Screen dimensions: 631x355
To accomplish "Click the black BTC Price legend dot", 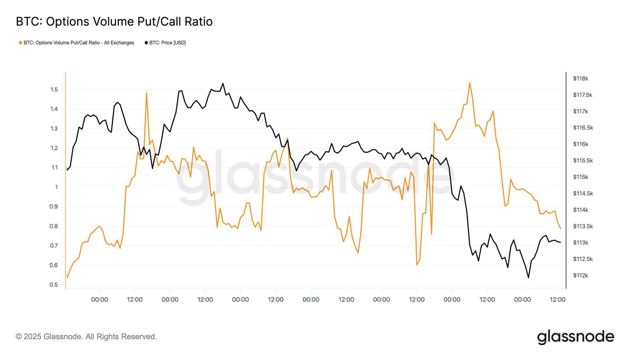I will click(146, 43).
